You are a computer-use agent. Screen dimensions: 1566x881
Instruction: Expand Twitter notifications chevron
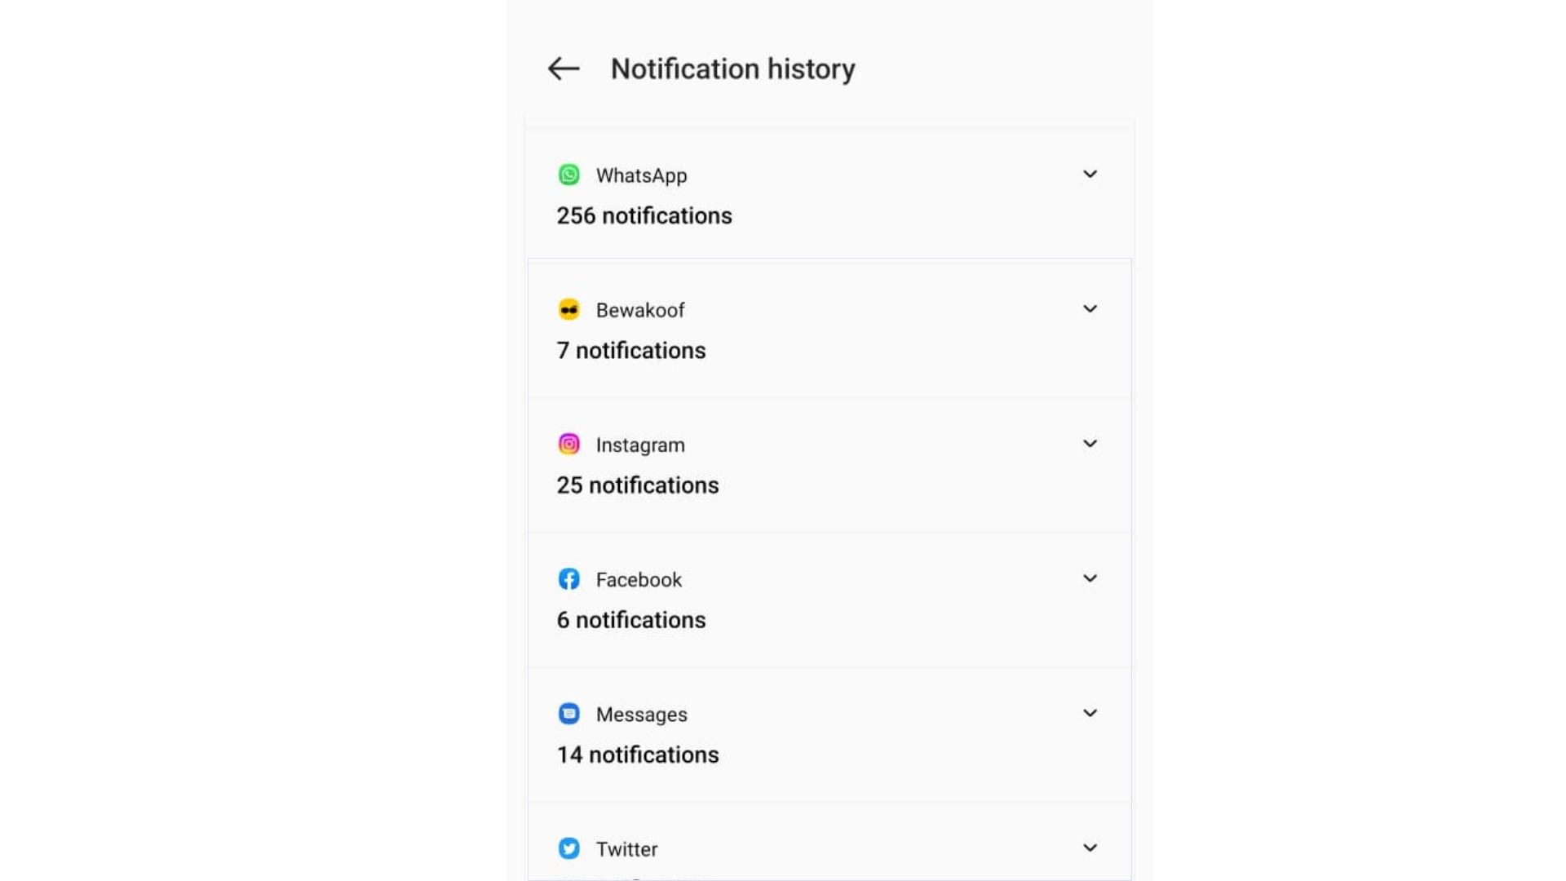click(x=1090, y=848)
